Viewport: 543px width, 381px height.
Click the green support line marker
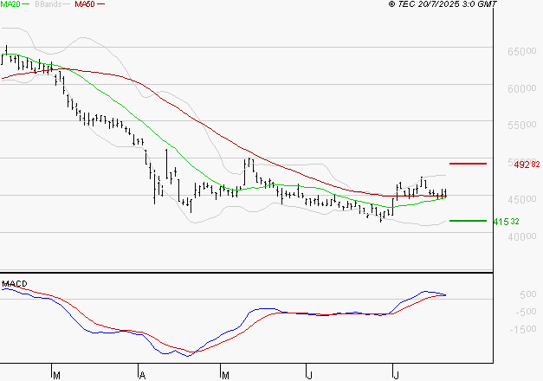[468, 221]
